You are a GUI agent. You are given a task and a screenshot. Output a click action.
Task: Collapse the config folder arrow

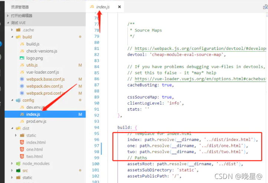click(12, 100)
